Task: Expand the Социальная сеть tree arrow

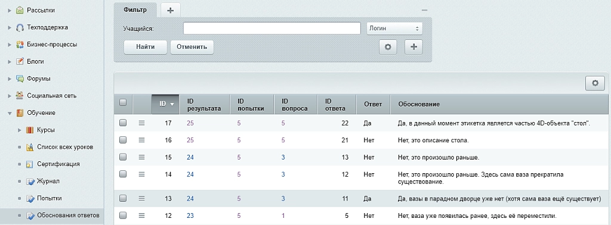Action: pos(10,96)
